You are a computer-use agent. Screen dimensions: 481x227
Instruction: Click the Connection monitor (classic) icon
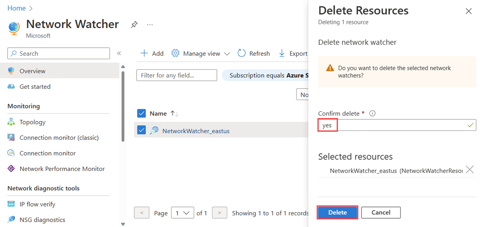point(11,138)
